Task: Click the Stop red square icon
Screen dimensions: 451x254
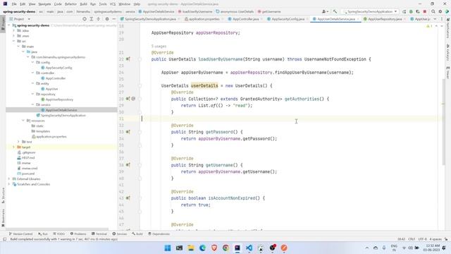Action: click(425, 11)
